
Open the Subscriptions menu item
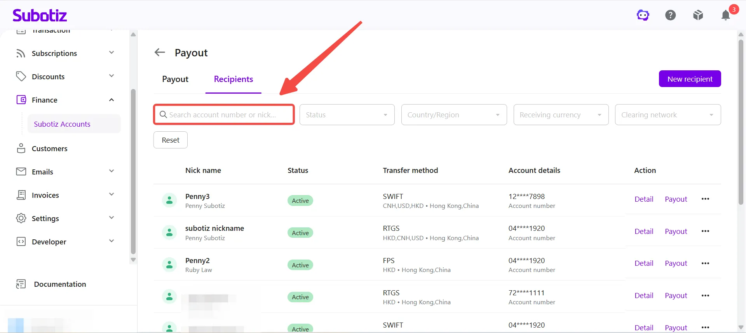pyautogui.click(x=54, y=53)
